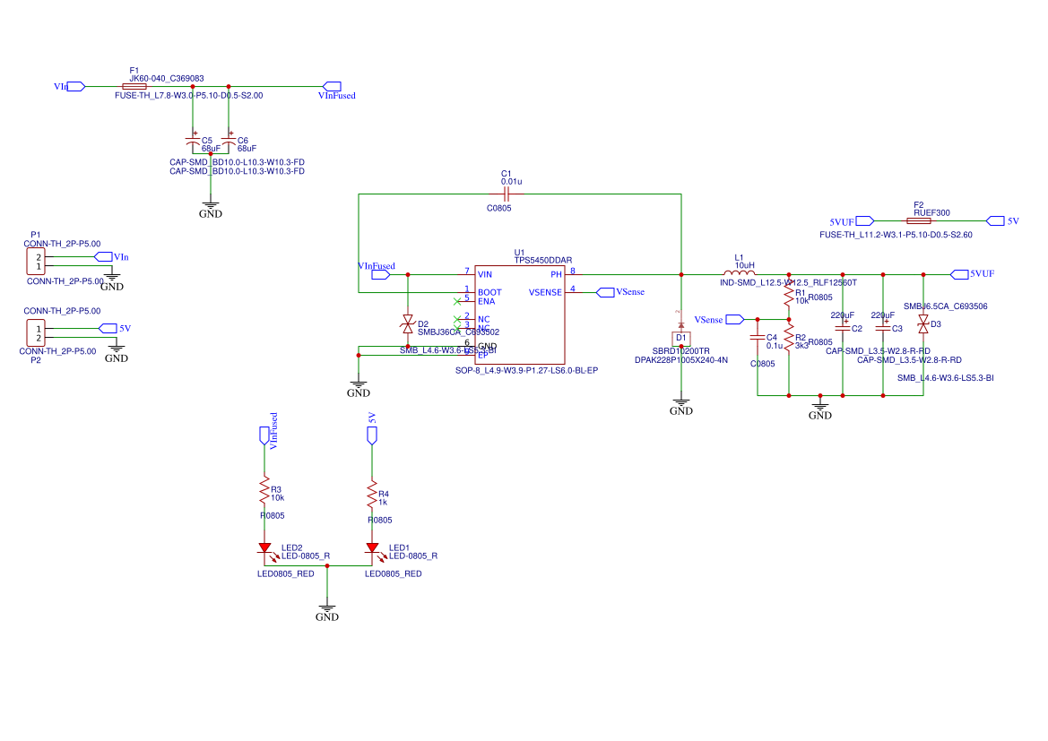Select the VSENSE pin name on U1
This screenshot has width=1048, height=741.
tap(545, 293)
